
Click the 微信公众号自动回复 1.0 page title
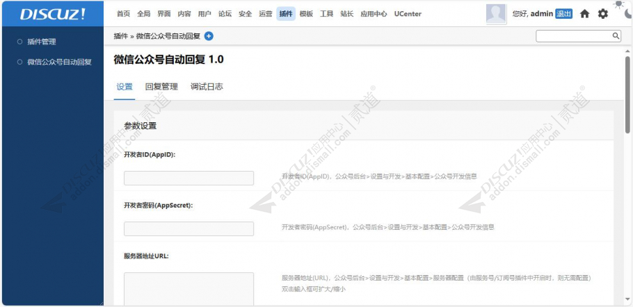pyautogui.click(x=169, y=60)
